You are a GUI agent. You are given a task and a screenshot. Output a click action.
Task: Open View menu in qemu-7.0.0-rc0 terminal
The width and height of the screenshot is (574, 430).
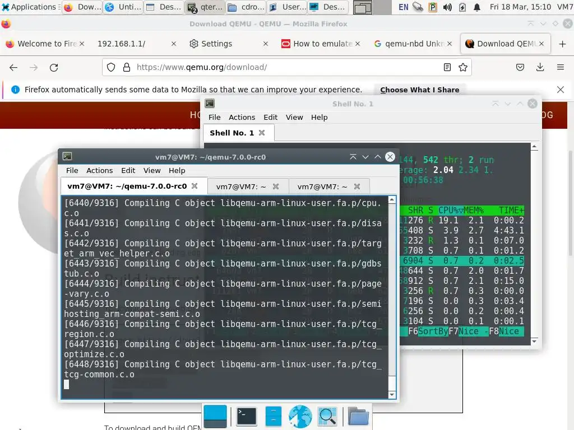click(x=152, y=171)
